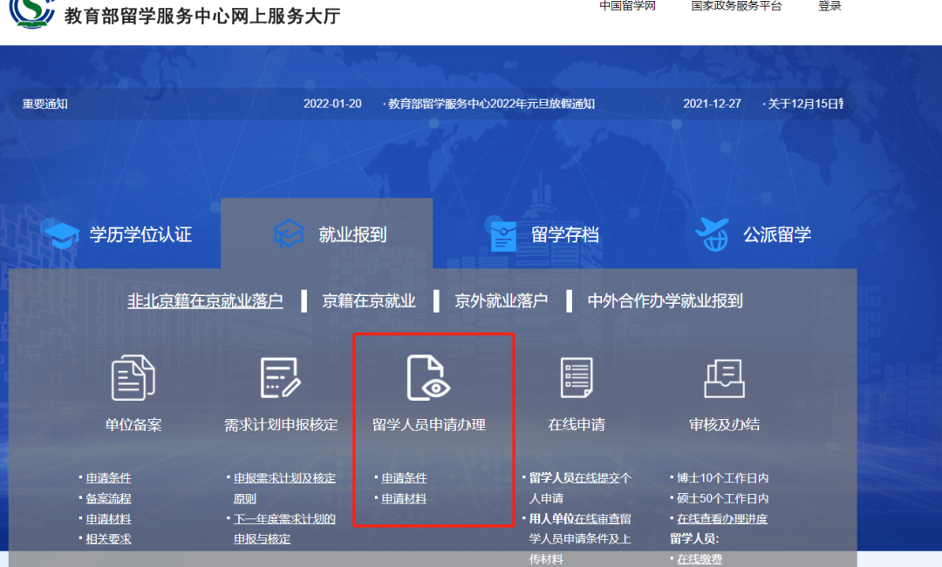Open 下一年度需求计划的申报与核定 link

pos(284,529)
